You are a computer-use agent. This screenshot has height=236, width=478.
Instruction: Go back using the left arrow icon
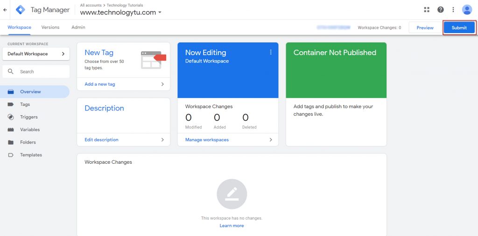coord(5,10)
